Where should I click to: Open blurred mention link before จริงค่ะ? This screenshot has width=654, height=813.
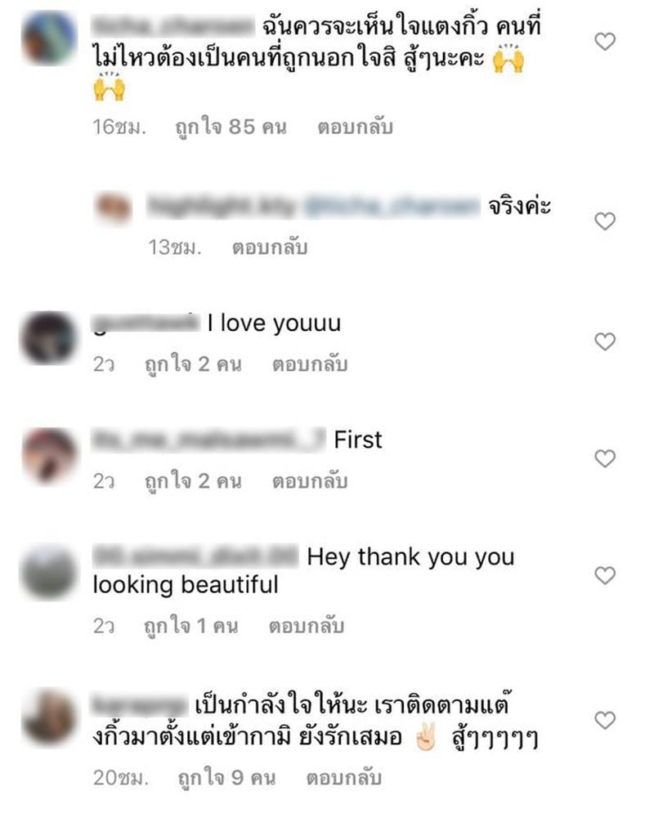pyautogui.click(x=392, y=207)
